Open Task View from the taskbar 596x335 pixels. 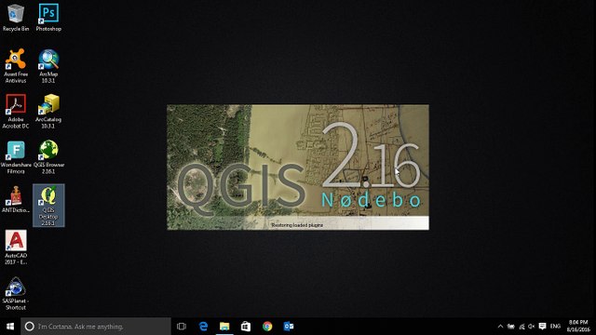pos(182,327)
